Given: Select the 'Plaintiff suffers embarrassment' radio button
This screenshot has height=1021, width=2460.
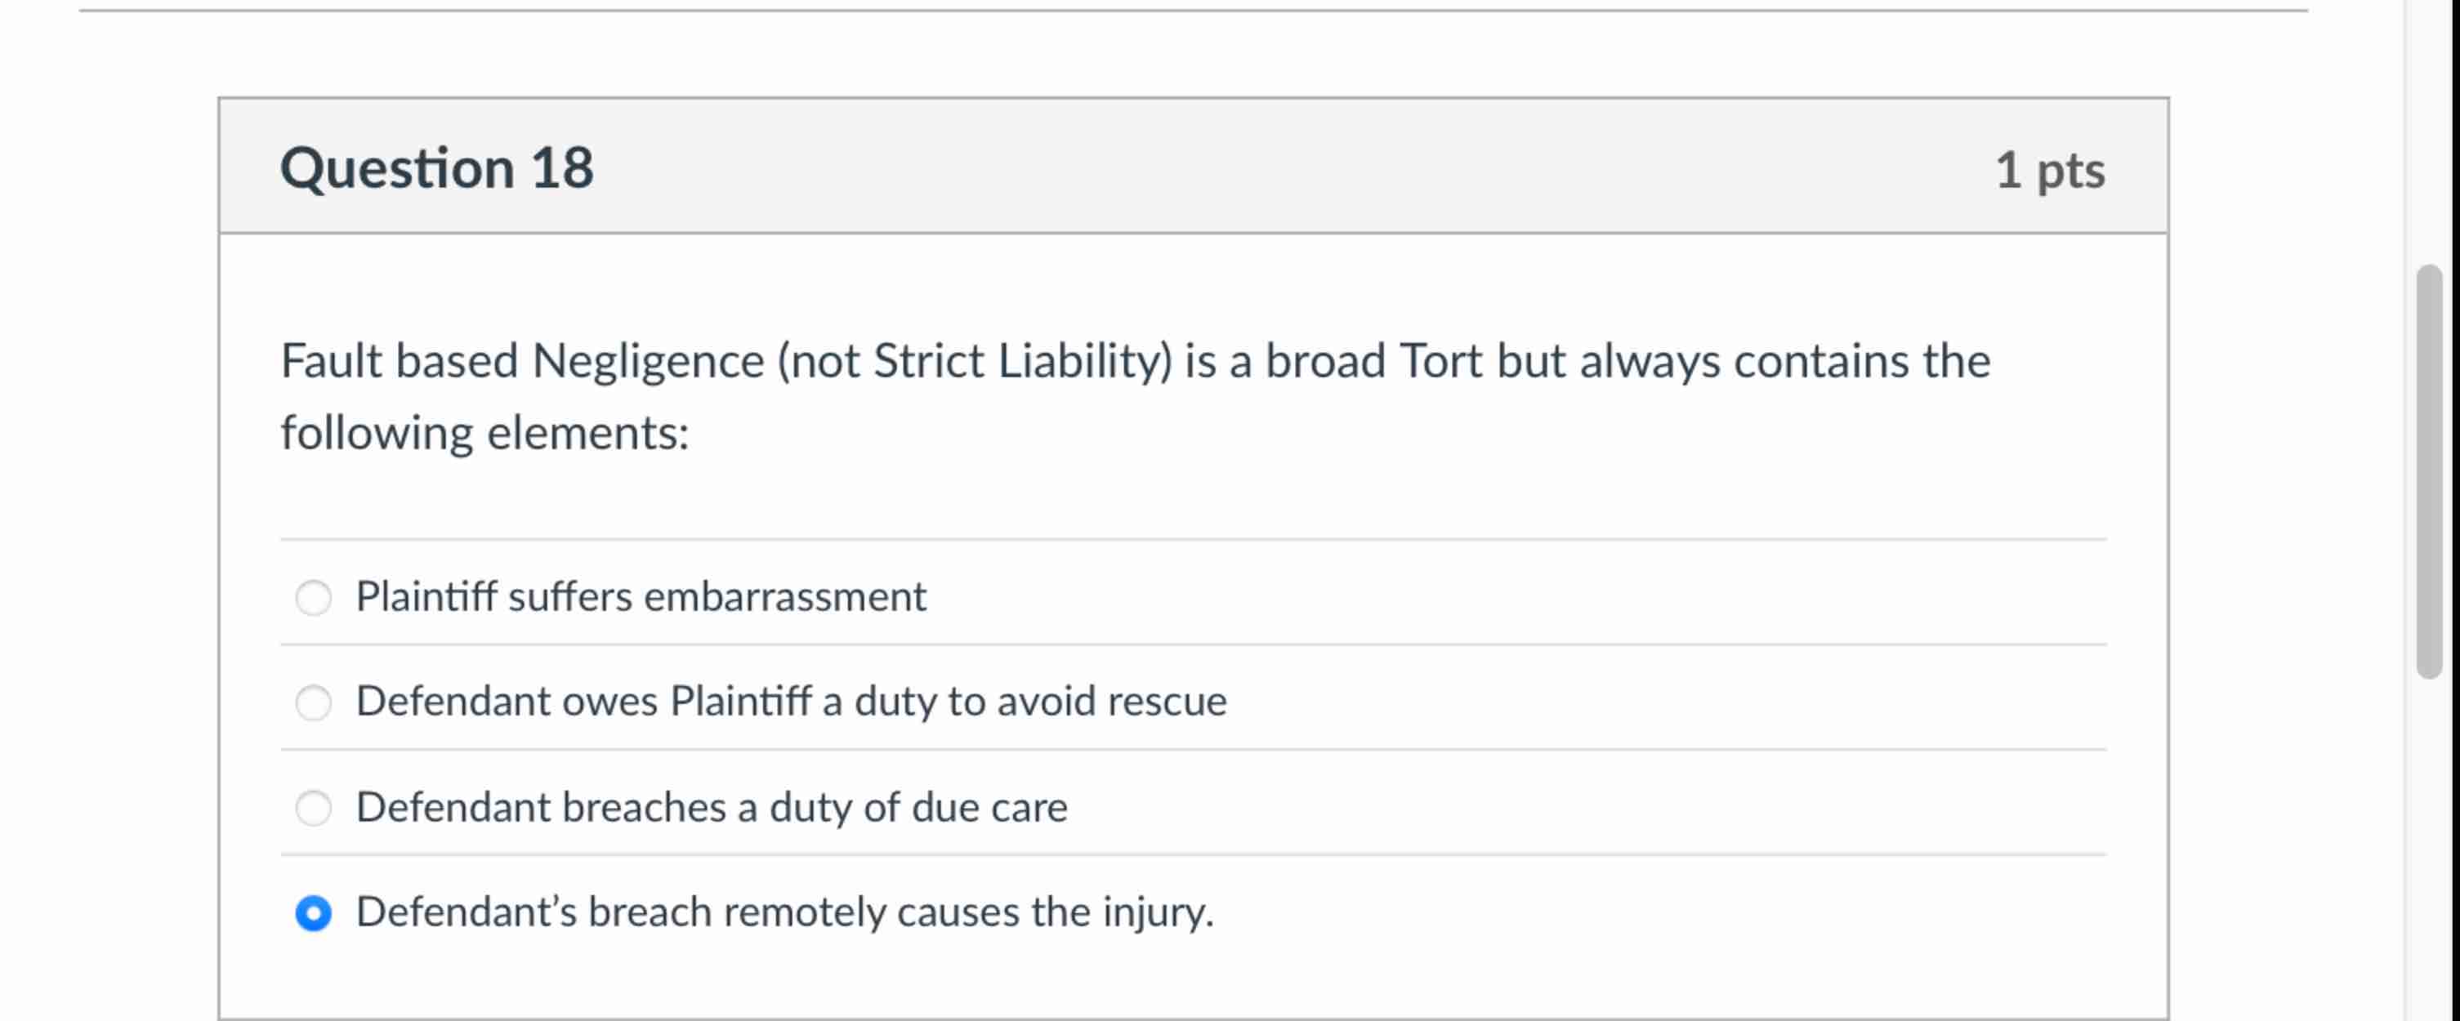Looking at the screenshot, I should [x=315, y=599].
